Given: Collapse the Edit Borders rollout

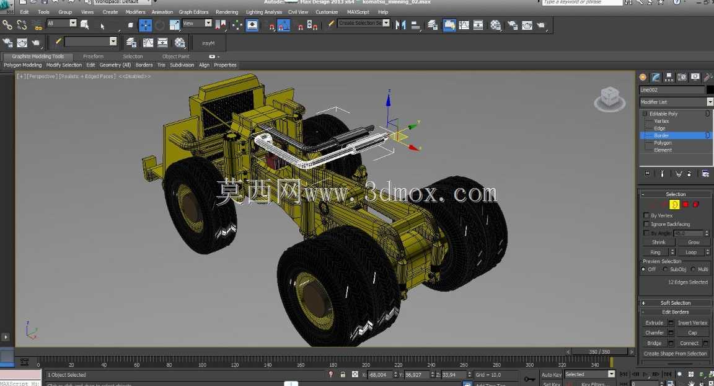Looking at the screenshot, I should 676,312.
